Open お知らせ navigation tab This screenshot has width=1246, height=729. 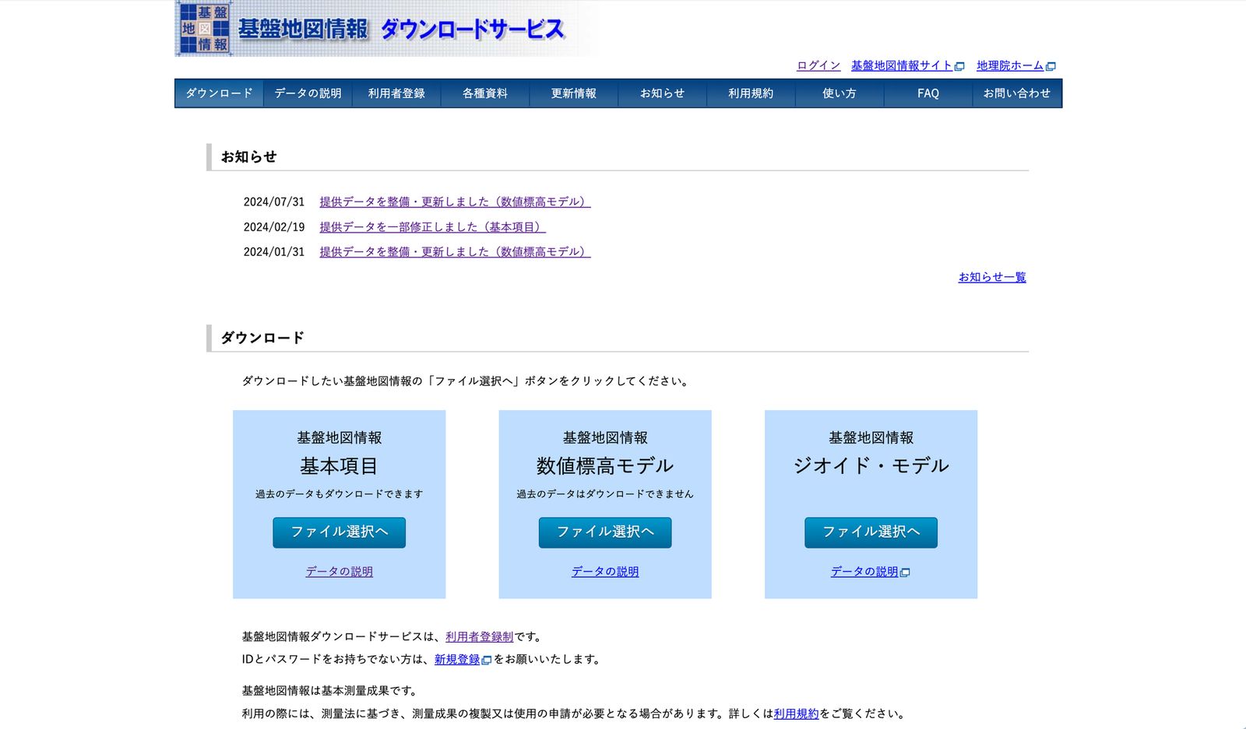coord(662,93)
